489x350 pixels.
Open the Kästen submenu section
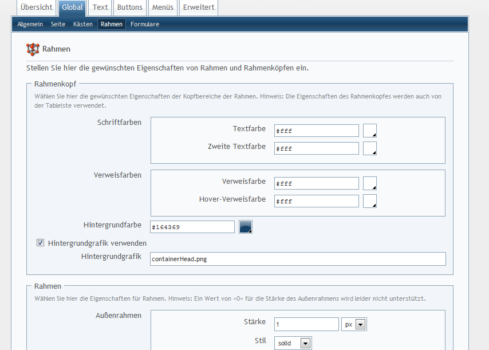(83, 24)
